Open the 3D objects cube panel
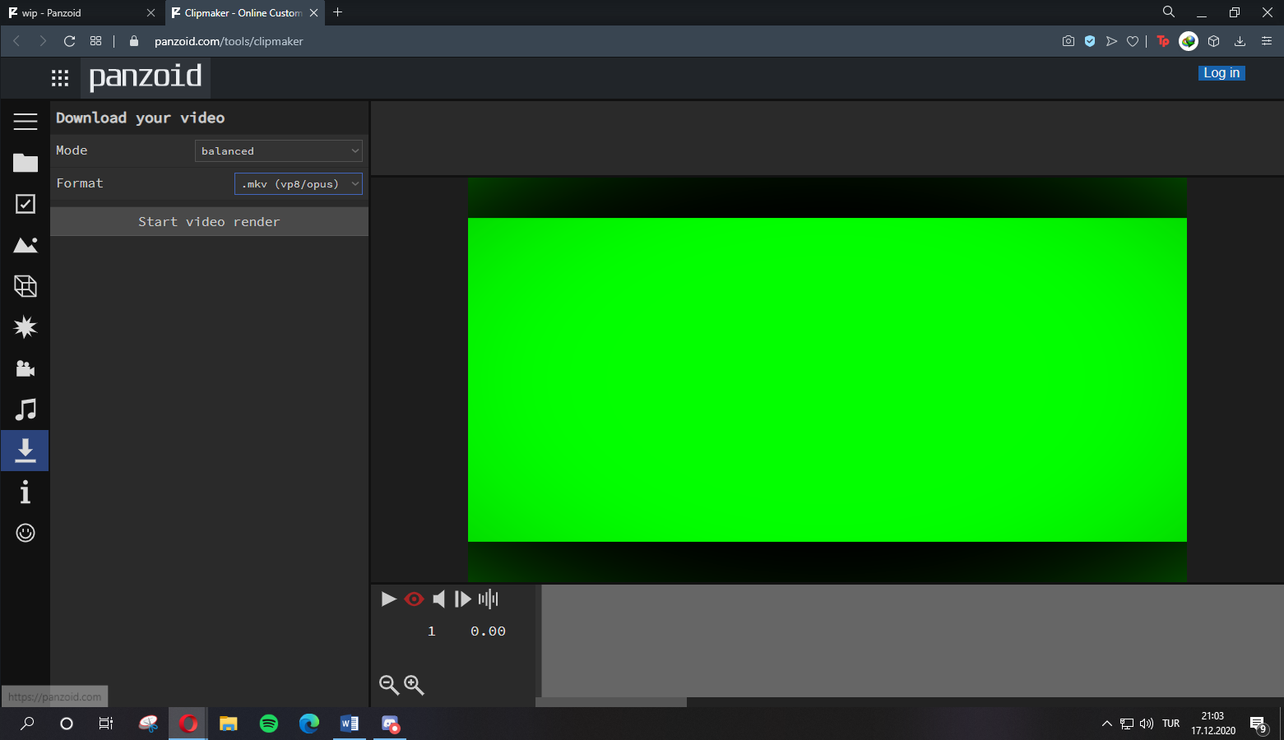The height and width of the screenshot is (740, 1284). [x=25, y=286]
